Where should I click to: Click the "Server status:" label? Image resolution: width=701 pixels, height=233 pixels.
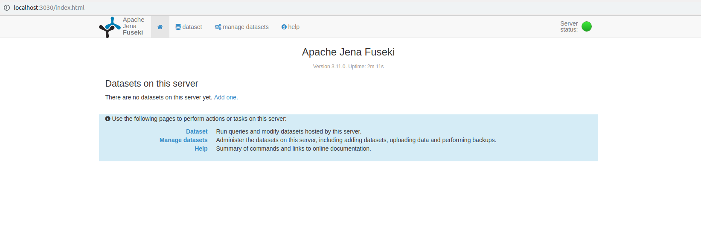coord(569,26)
